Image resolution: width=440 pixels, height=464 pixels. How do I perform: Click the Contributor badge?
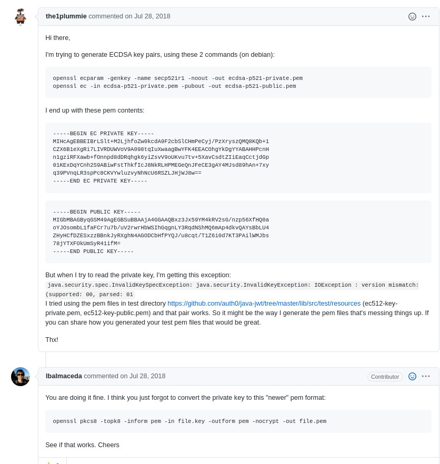click(x=385, y=376)
